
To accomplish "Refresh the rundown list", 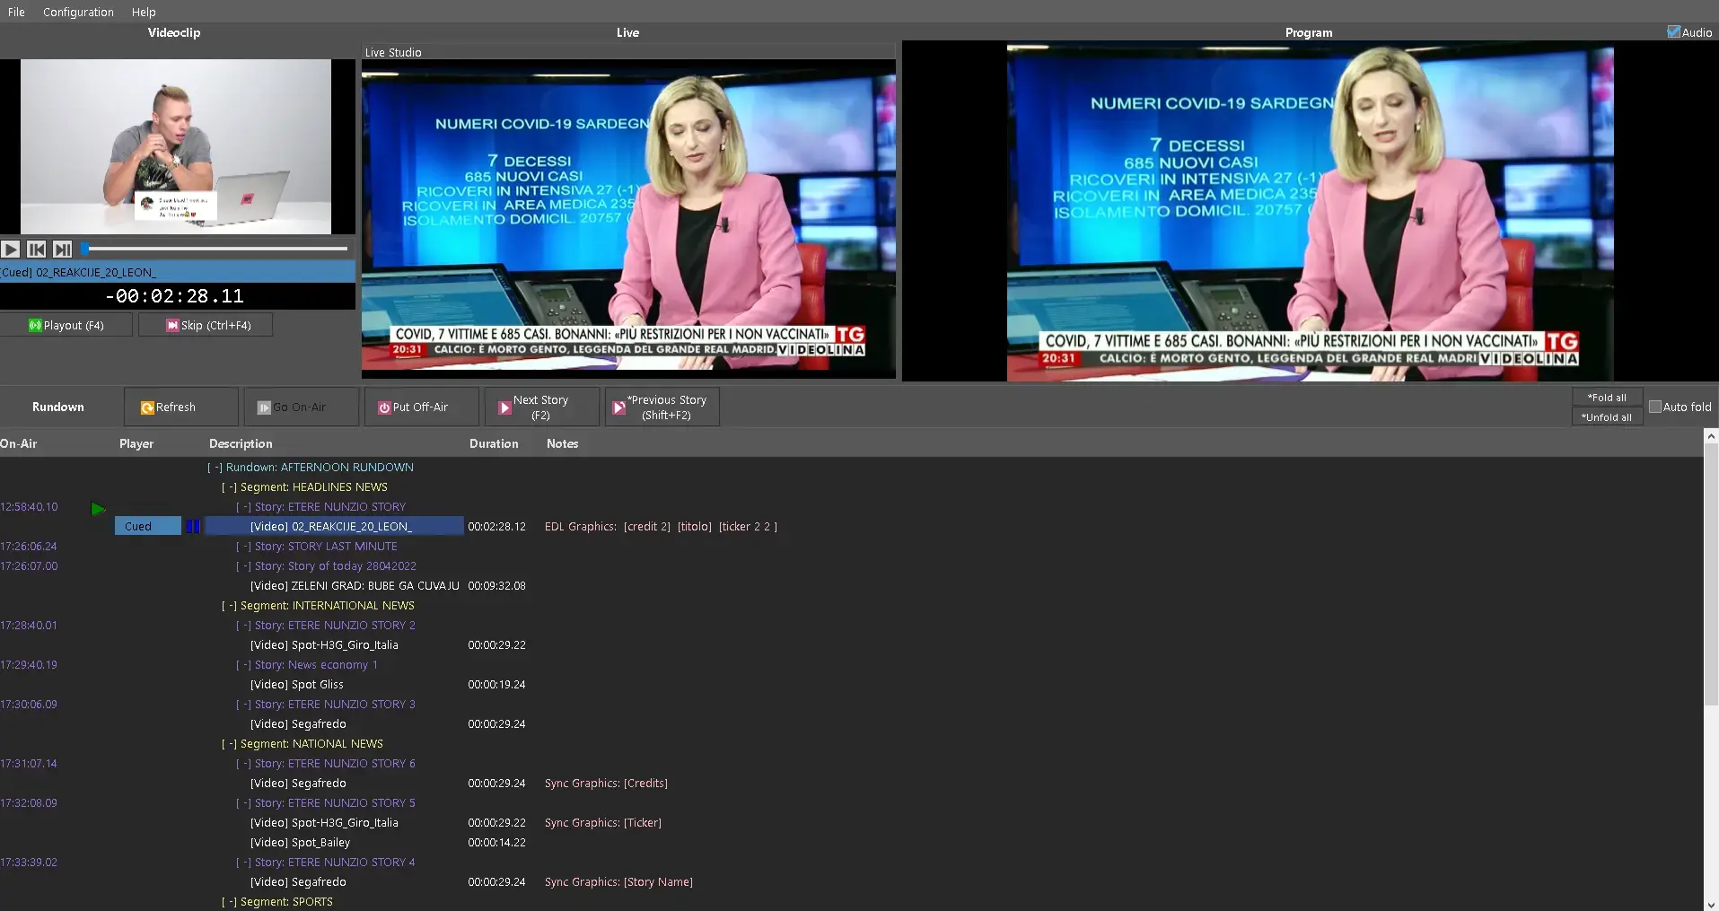I will [x=180, y=407].
